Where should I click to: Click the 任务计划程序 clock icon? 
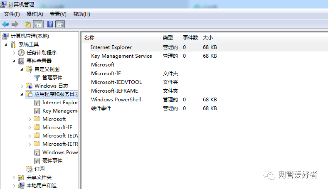21,53
